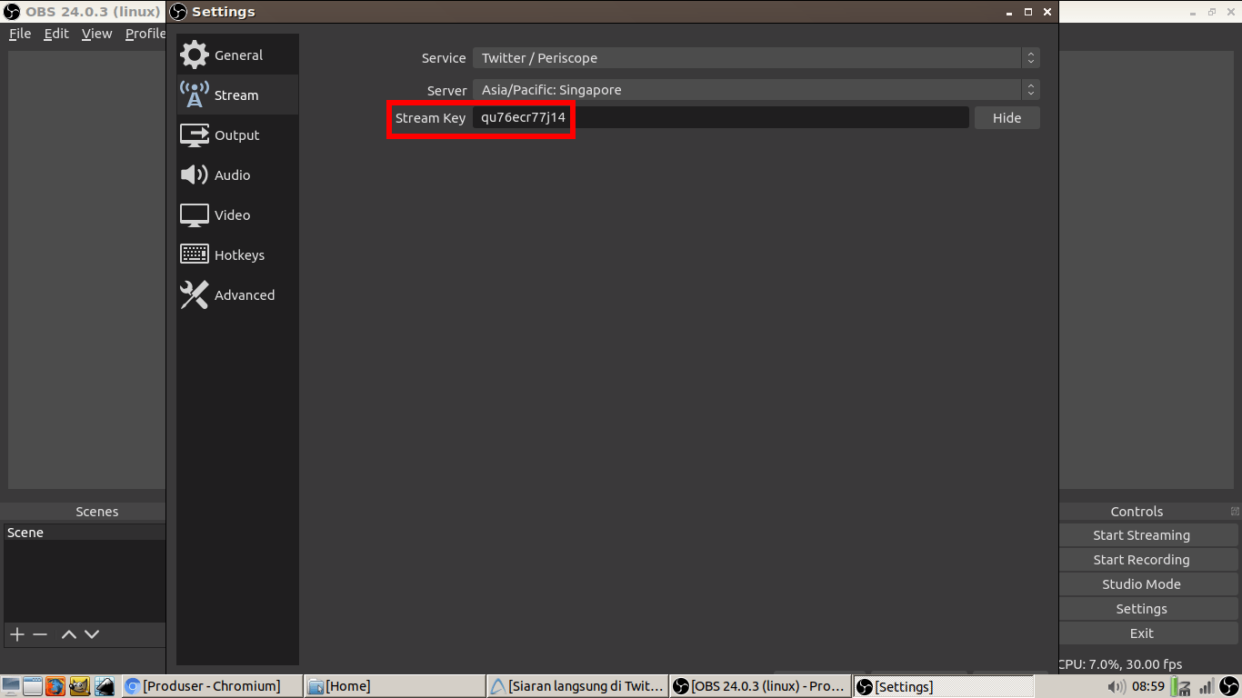Click the Settings entry in the taskbar
The height and width of the screenshot is (698, 1242).
(x=944, y=686)
